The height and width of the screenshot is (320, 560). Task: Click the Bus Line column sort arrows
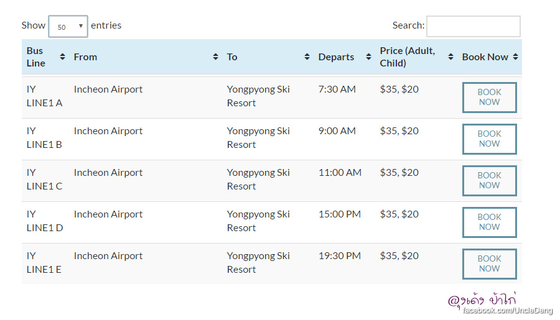click(62, 57)
